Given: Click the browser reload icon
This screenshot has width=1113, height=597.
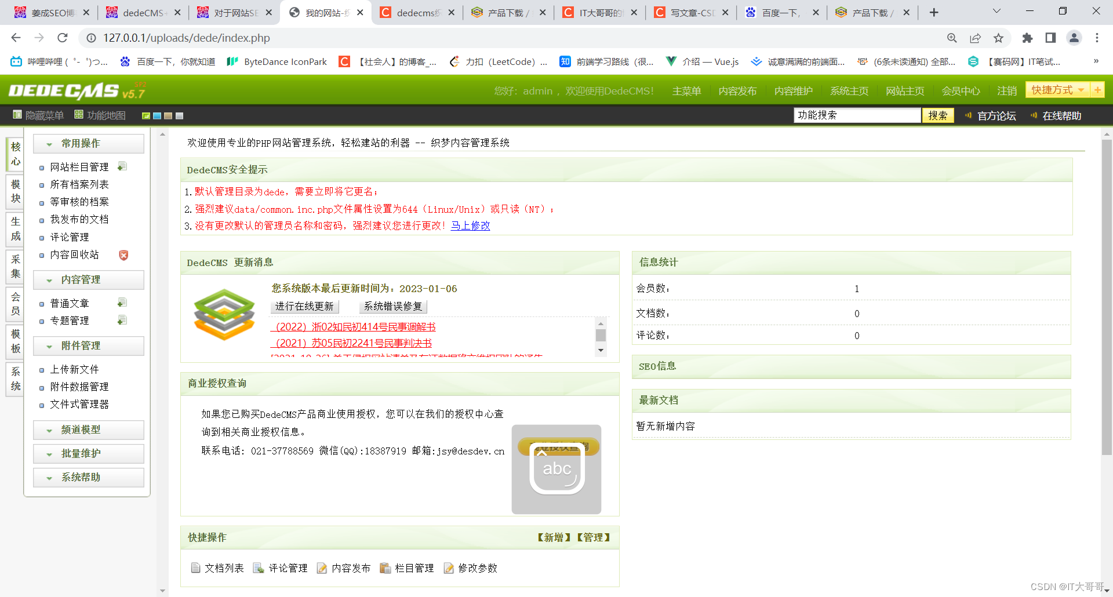Looking at the screenshot, I should 63,38.
